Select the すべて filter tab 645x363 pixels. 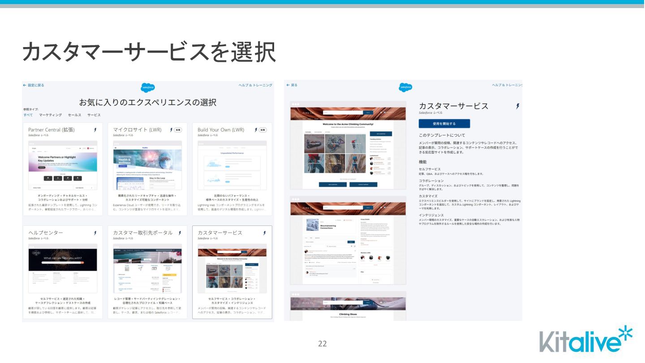28,115
